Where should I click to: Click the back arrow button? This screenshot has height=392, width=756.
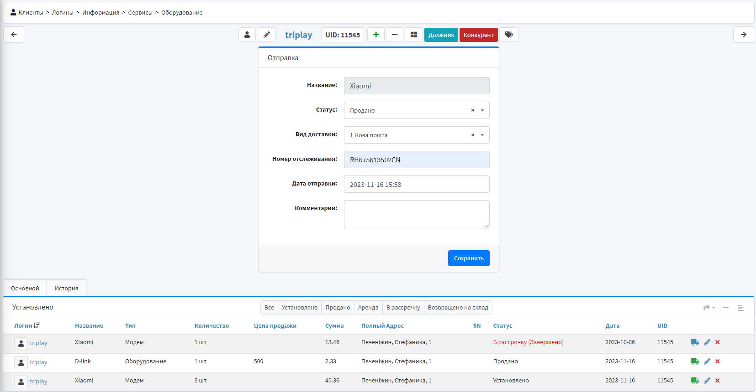pos(14,35)
